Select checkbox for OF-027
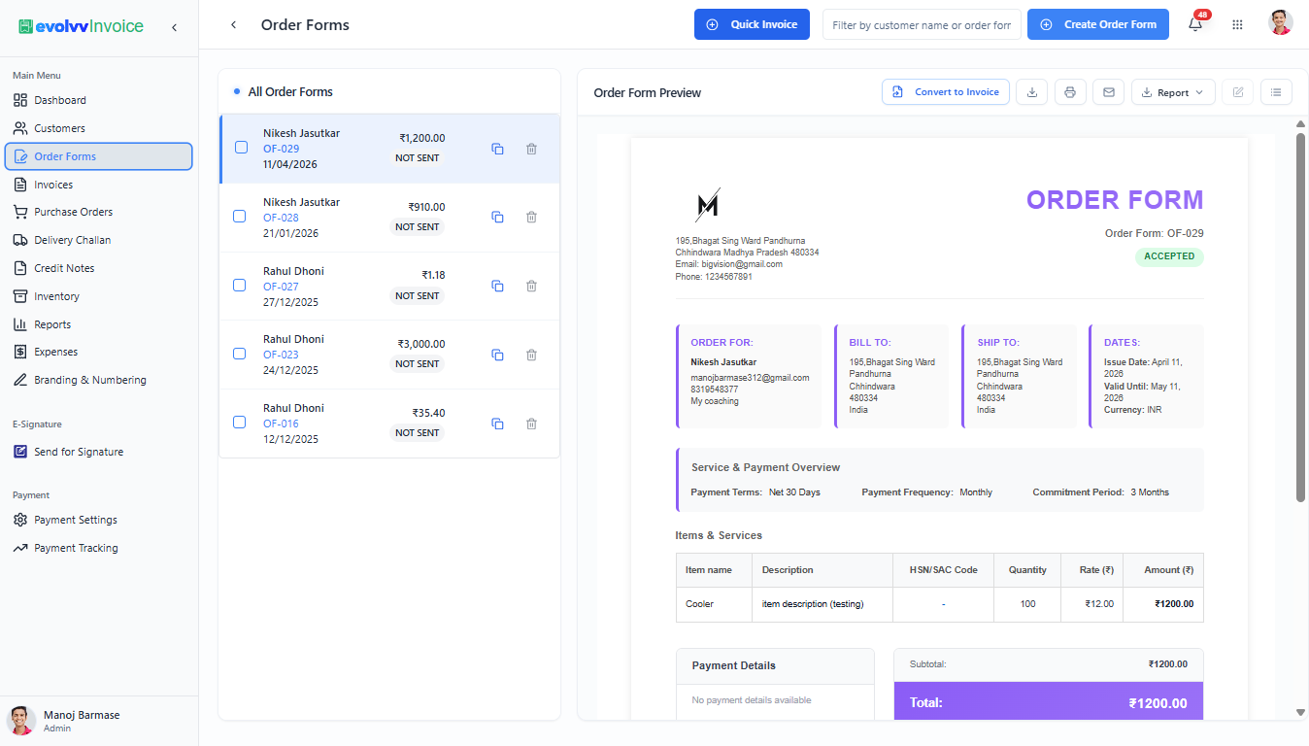The height and width of the screenshot is (746, 1309). (240, 285)
